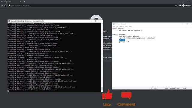Minimize the Bitvise xterm terminal window
The width and height of the screenshot is (192, 108).
tap(91, 21)
